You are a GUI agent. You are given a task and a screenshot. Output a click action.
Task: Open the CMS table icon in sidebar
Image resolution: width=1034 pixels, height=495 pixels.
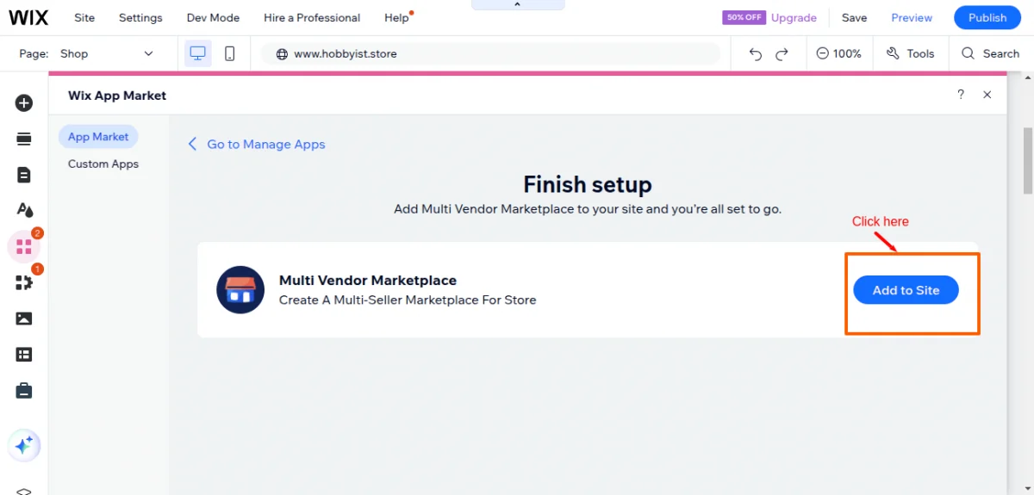tap(24, 355)
